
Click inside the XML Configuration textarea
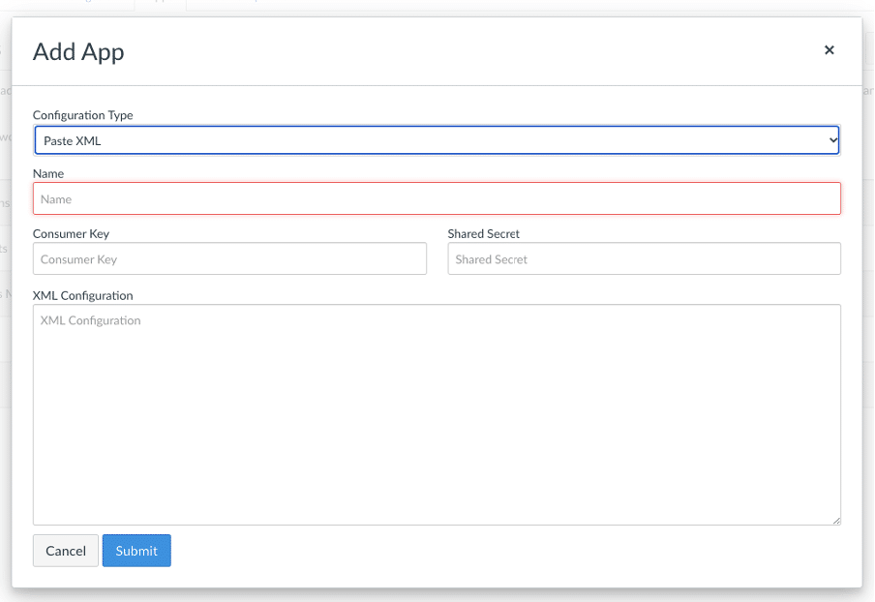(436, 416)
